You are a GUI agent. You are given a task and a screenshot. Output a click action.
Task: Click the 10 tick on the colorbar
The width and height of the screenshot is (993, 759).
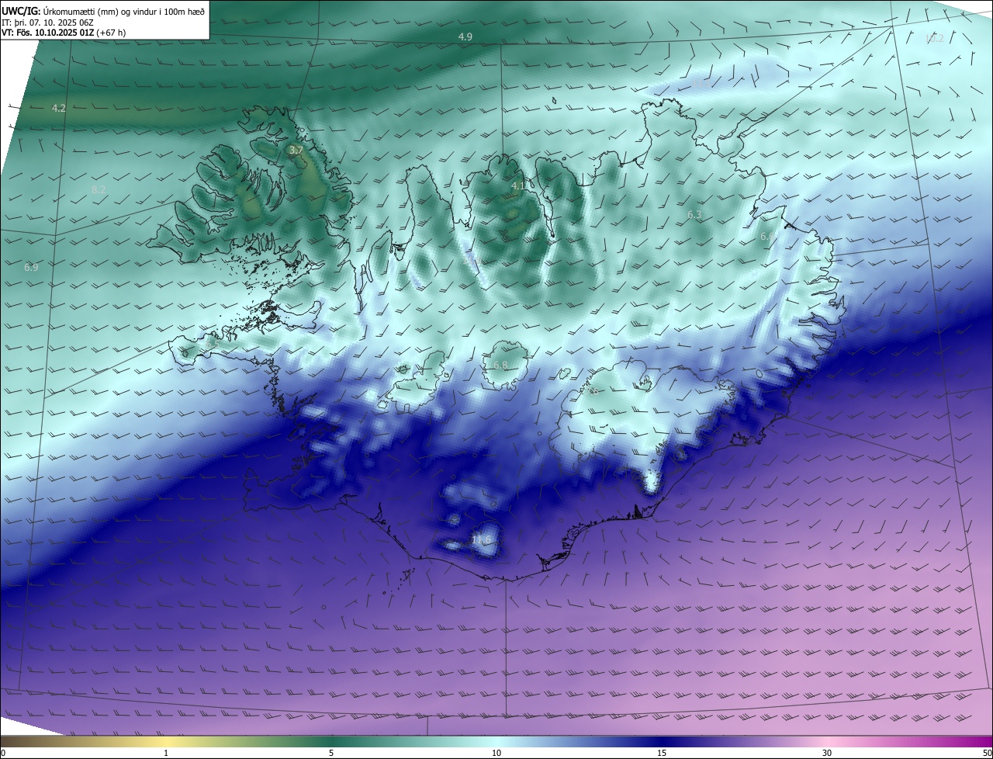tap(496, 753)
